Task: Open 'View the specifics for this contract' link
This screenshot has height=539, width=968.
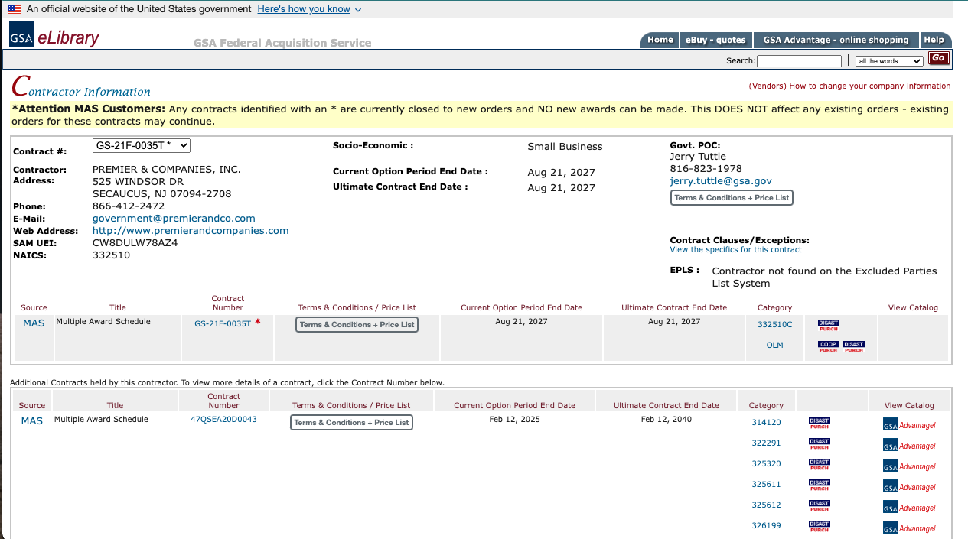Action: [736, 250]
